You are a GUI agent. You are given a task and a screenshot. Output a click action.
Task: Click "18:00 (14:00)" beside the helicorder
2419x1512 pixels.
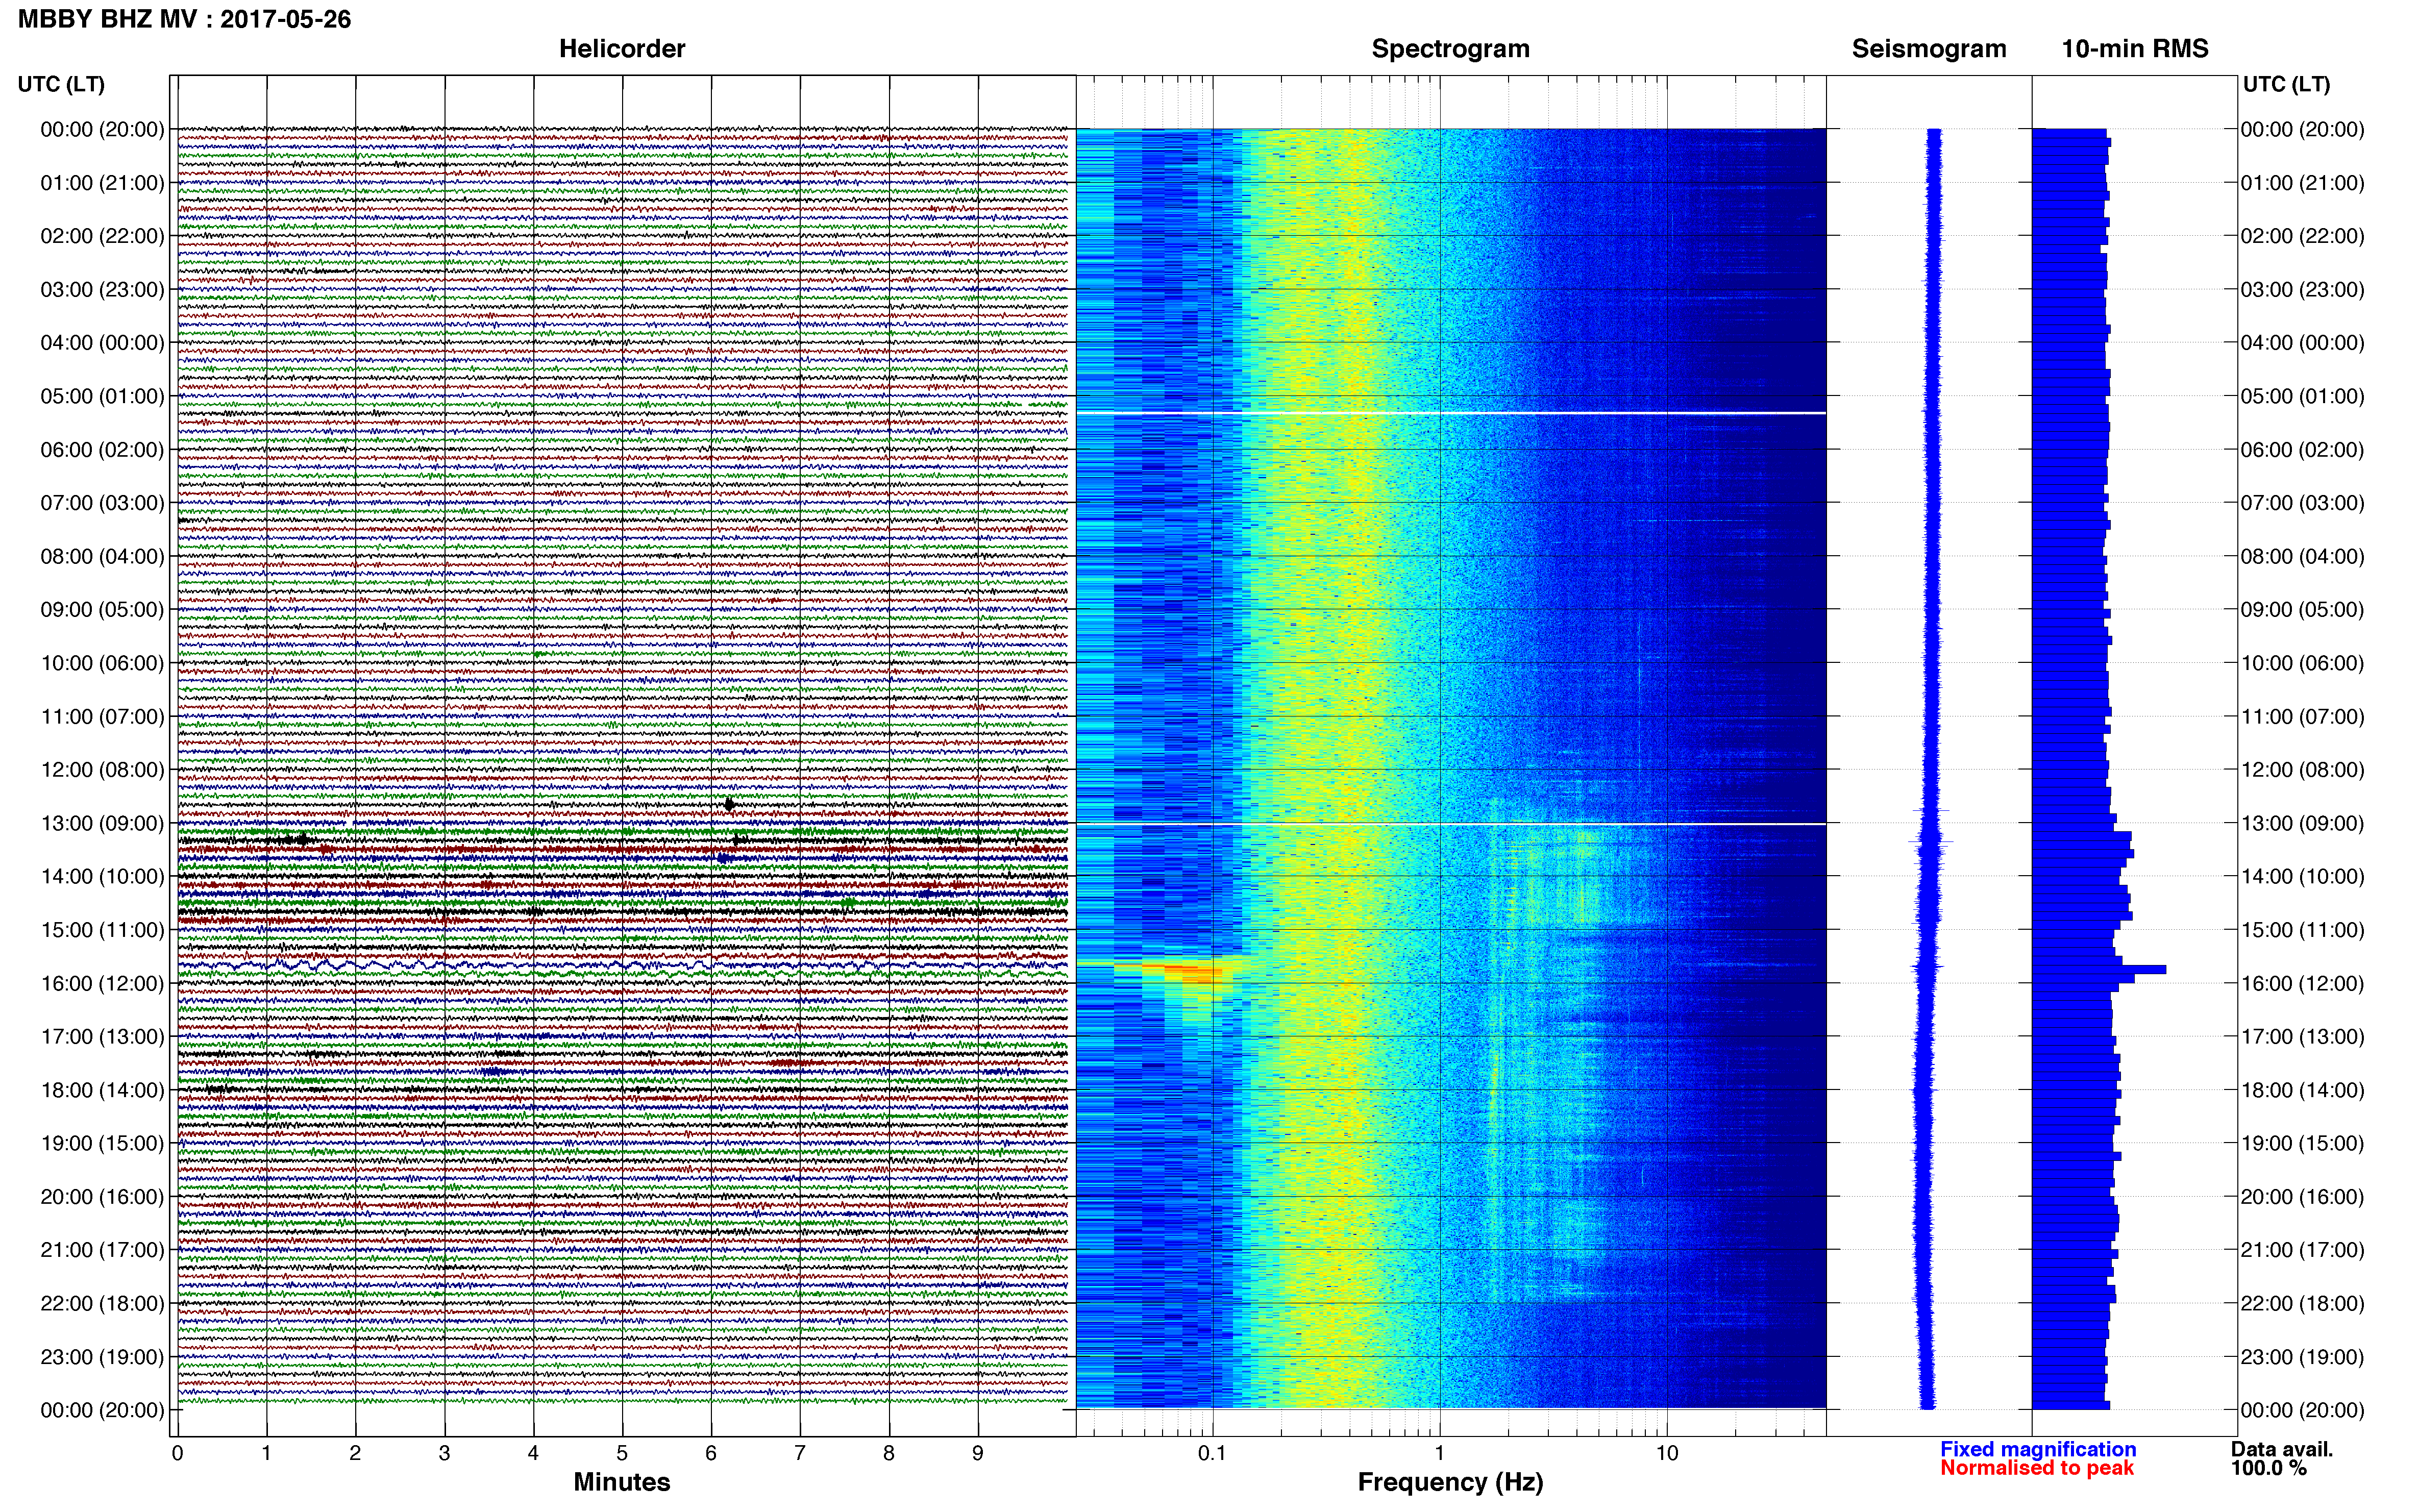102,1090
